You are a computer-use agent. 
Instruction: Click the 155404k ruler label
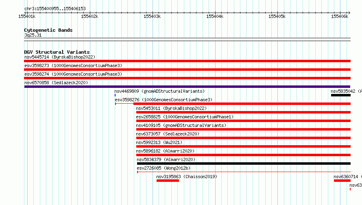click(215, 16)
